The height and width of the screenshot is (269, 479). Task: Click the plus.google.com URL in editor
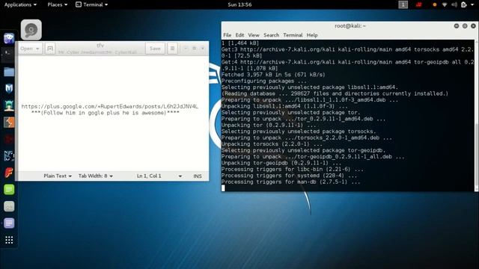[x=110, y=106]
